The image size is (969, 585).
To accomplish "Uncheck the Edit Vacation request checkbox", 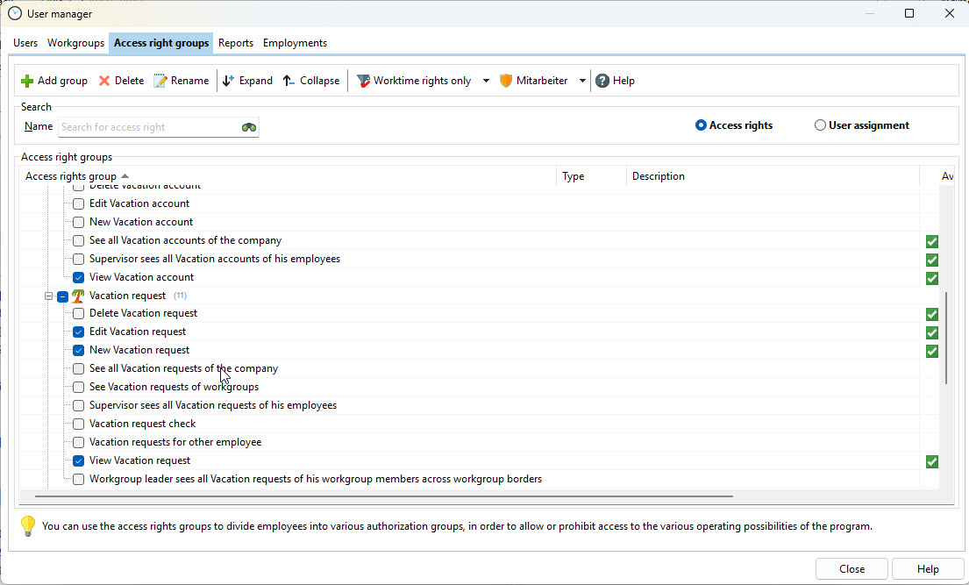I will (79, 332).
